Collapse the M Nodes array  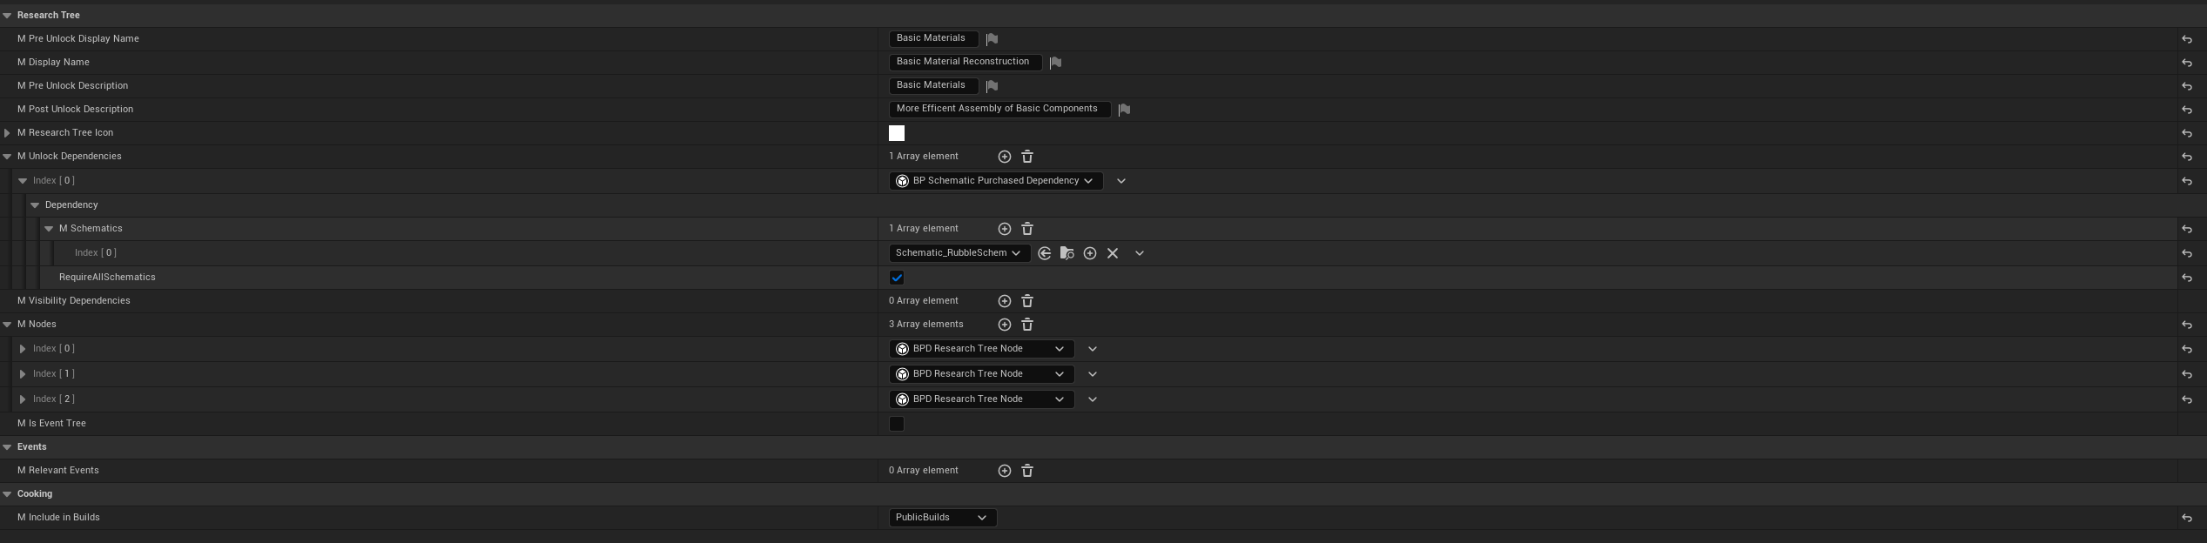coord(7,325)
